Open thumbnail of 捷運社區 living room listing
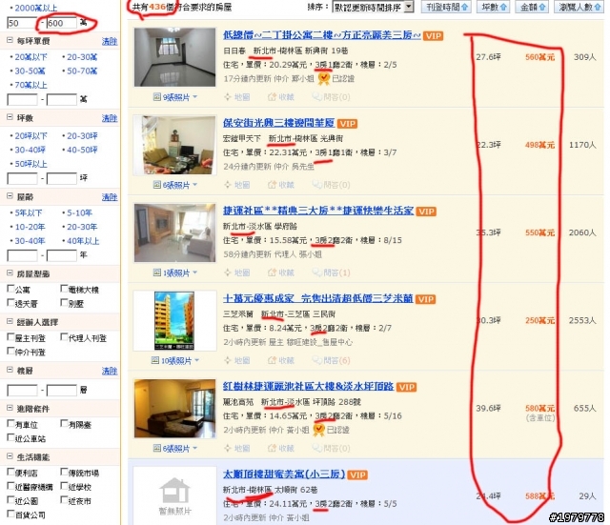610x525 pixels. [x=174, y=232]
